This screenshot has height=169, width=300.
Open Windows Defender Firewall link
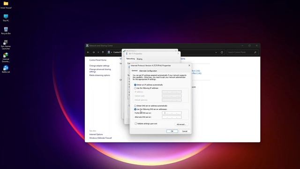[100, 138]
